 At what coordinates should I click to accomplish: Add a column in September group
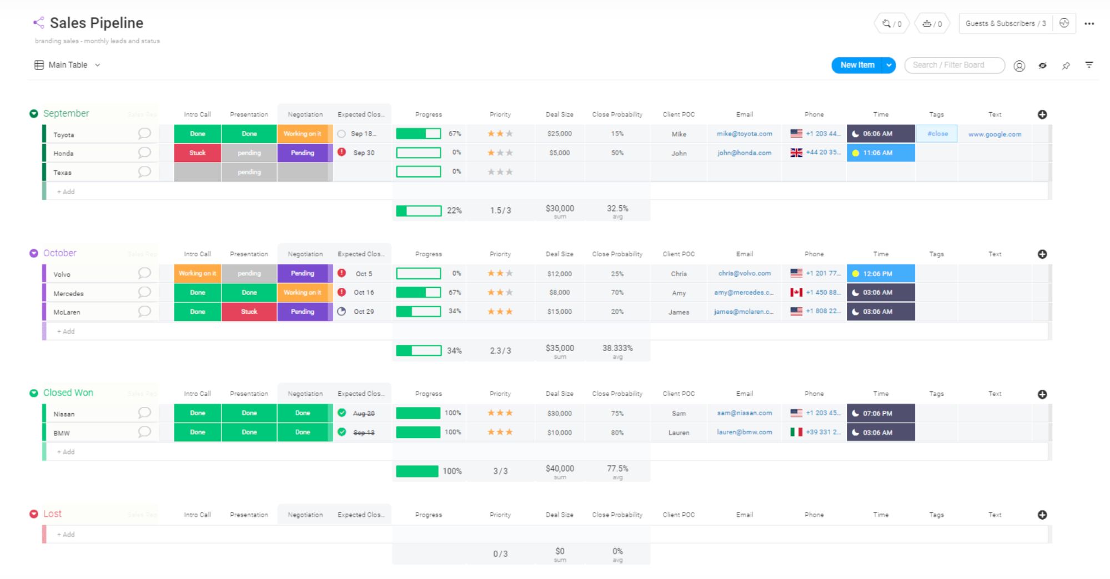tap(1042, 114)
